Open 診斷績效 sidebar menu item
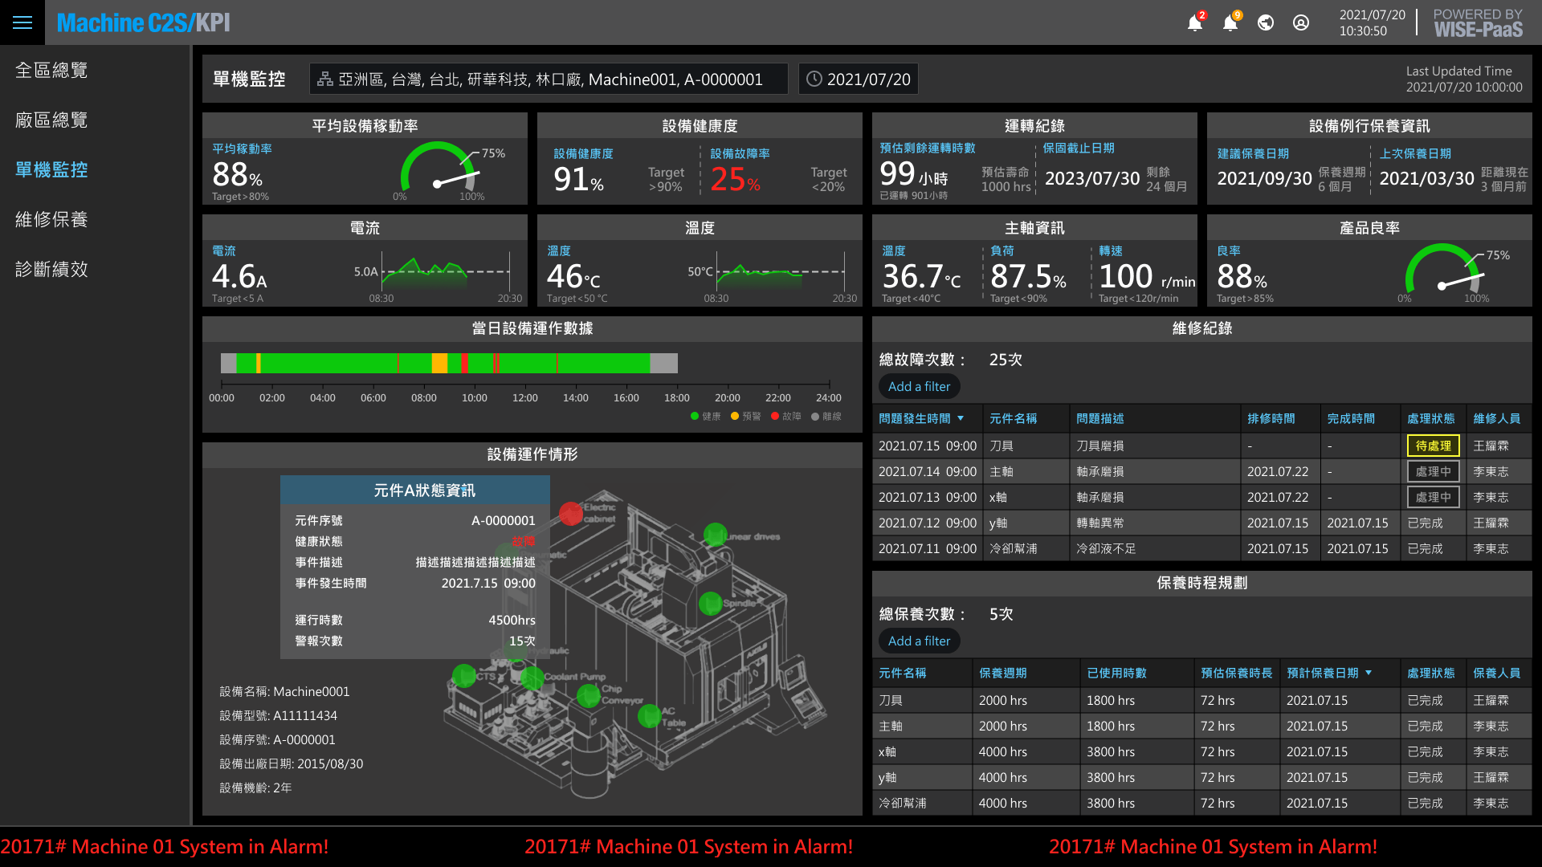This screenshot has width=1542, height=867. [51, 270]
